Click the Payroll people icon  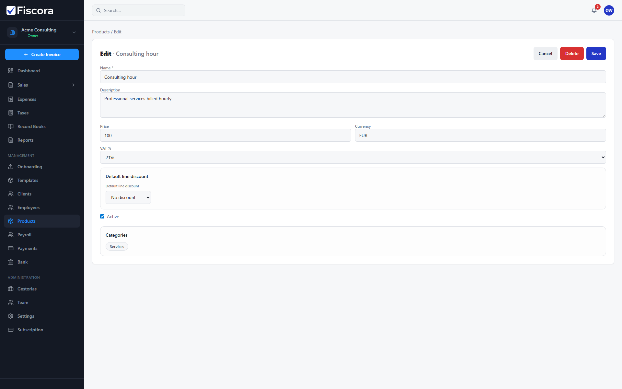11,235
